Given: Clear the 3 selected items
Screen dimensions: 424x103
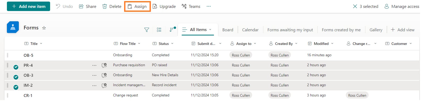Looking at the screenshot, I should [355, 6].
